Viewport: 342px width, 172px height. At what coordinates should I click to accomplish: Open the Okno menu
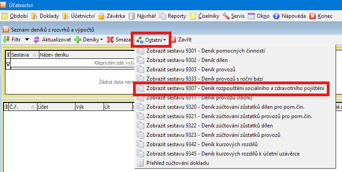[259, 16]
